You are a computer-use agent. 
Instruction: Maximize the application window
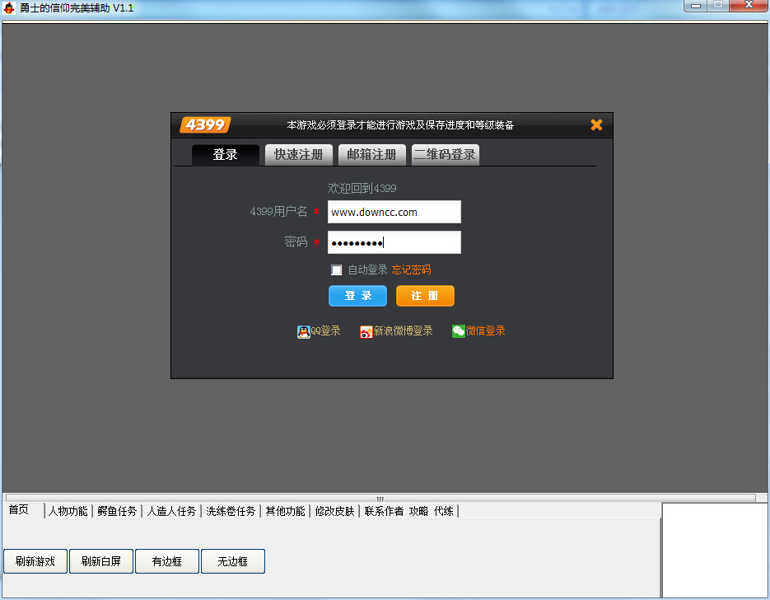[x=718, y=6]
